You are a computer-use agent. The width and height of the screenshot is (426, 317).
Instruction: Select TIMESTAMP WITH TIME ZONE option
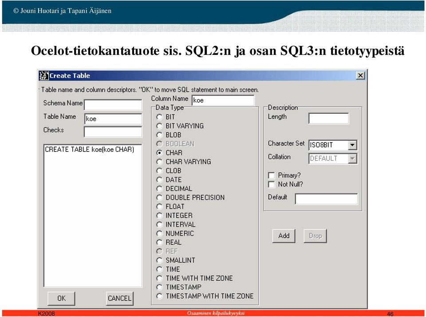coord(159,296)
